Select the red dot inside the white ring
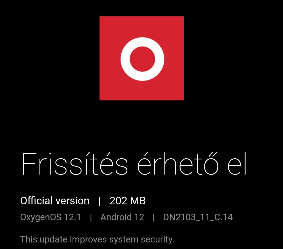Viewport: 283px width, 249px height. 142,59
